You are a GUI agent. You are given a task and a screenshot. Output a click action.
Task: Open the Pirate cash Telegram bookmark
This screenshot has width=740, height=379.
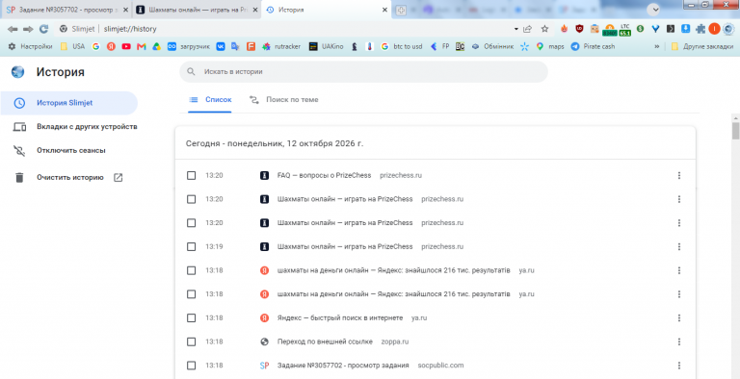click(593, 47)
